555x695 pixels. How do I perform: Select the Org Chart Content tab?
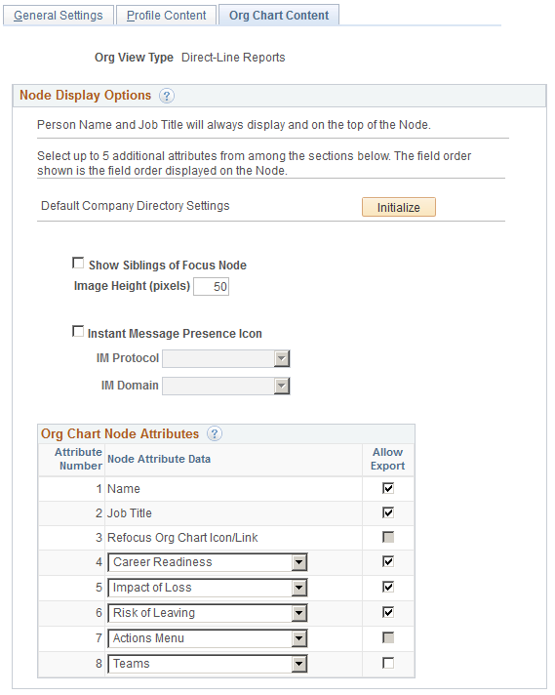(x=279, y=15)
